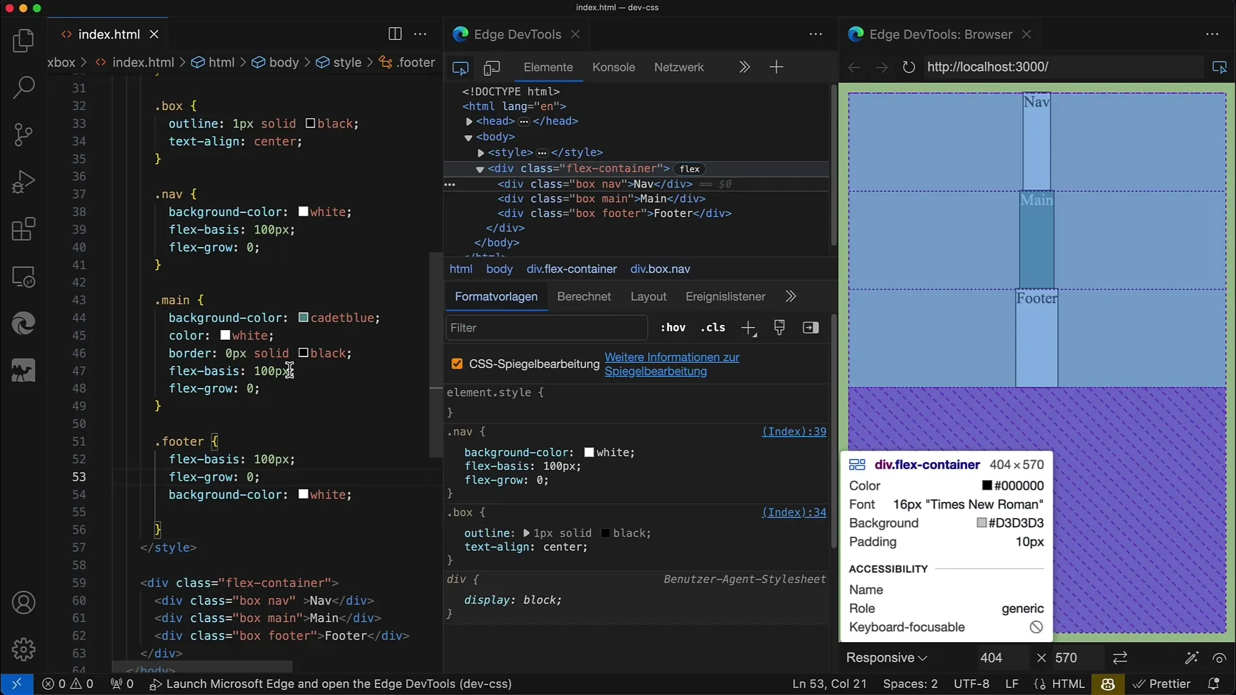Click the add new rule icon in Styles panel

point(748,328)
